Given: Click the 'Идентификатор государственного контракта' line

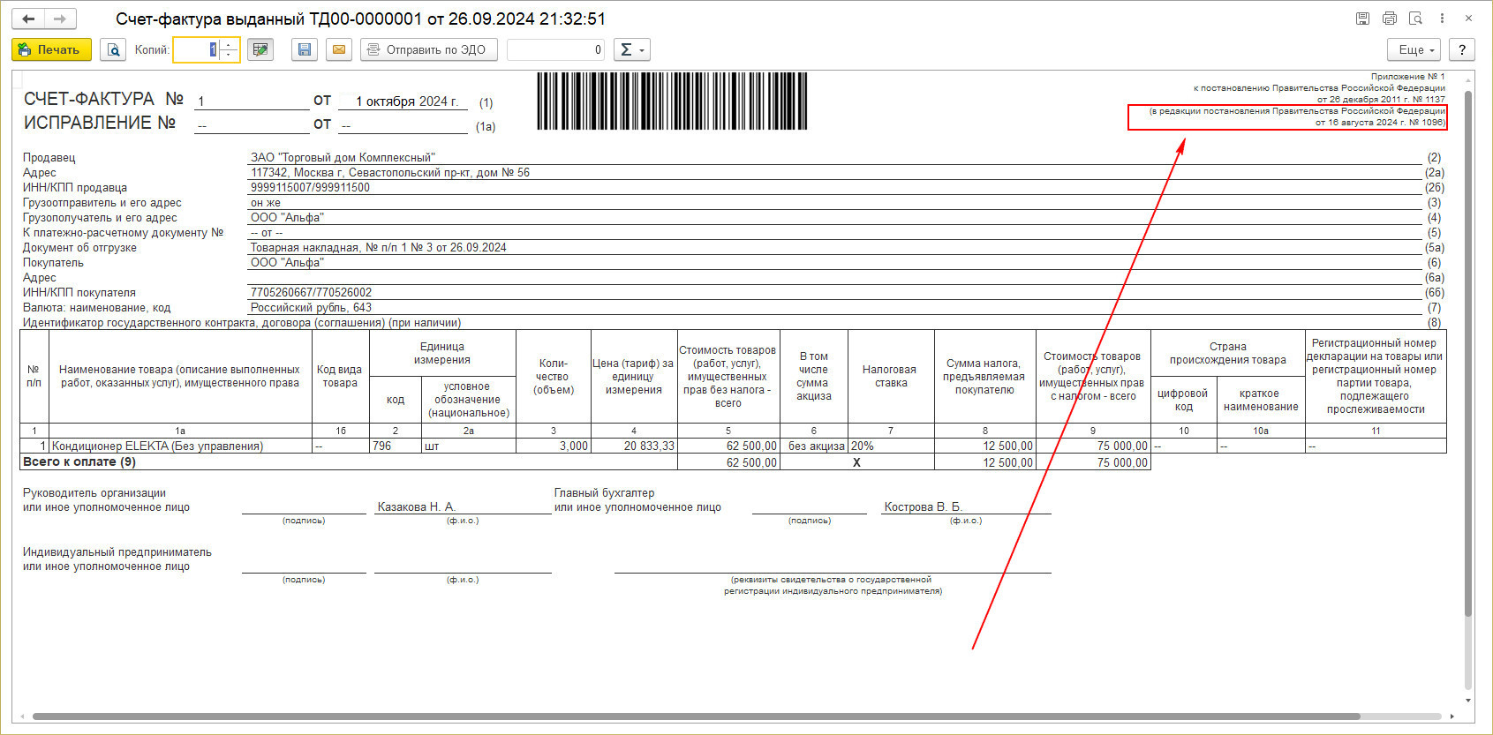Looking at the screenshot, I should (x=242, y=323).
